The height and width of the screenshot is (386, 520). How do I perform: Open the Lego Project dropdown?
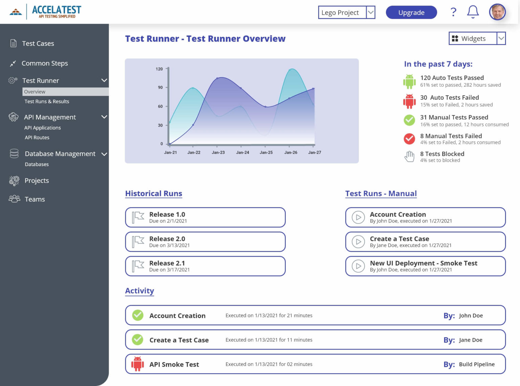371,13
